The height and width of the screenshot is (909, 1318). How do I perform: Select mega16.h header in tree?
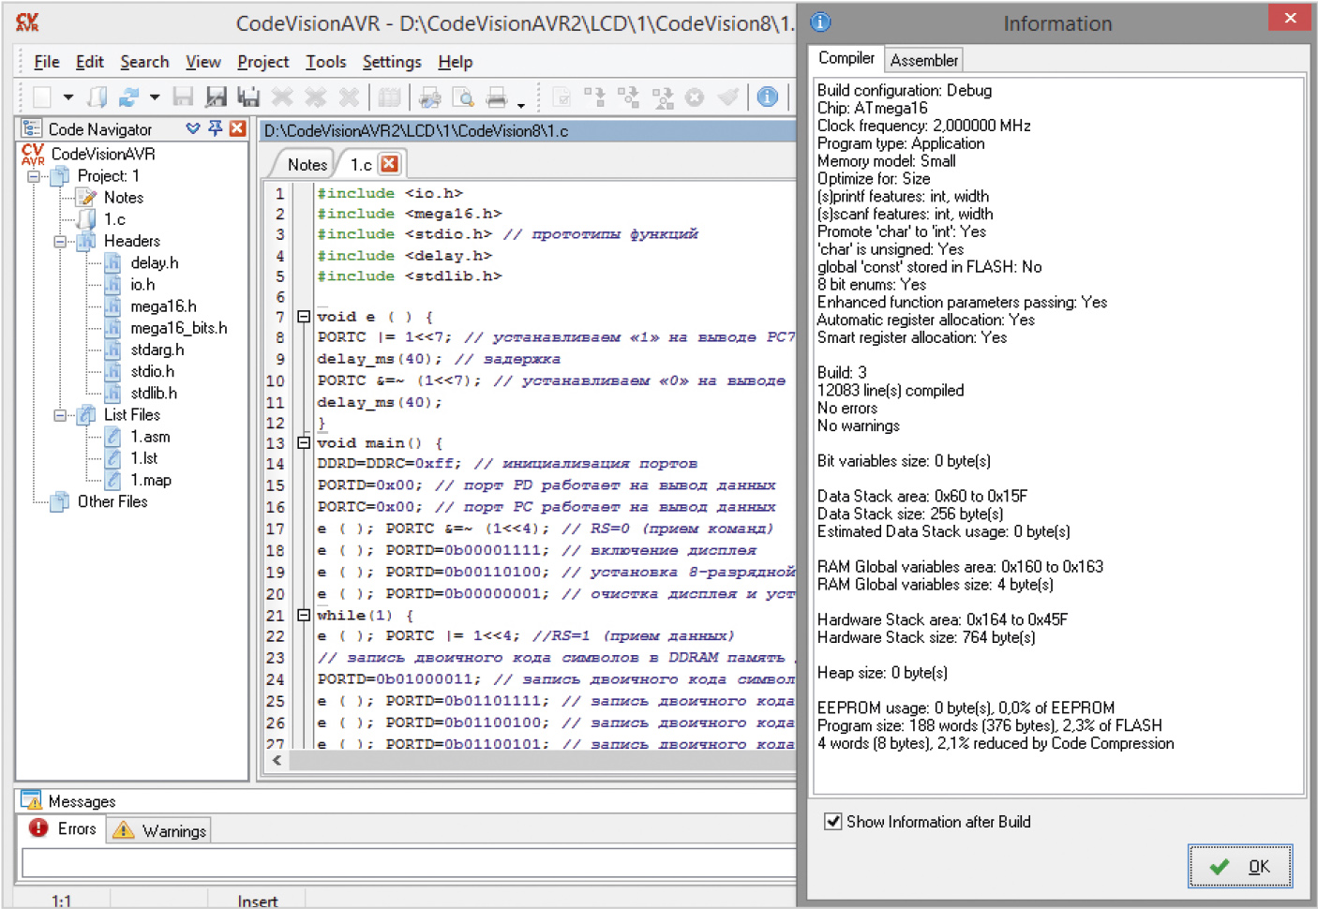click(x=163, y=306)
